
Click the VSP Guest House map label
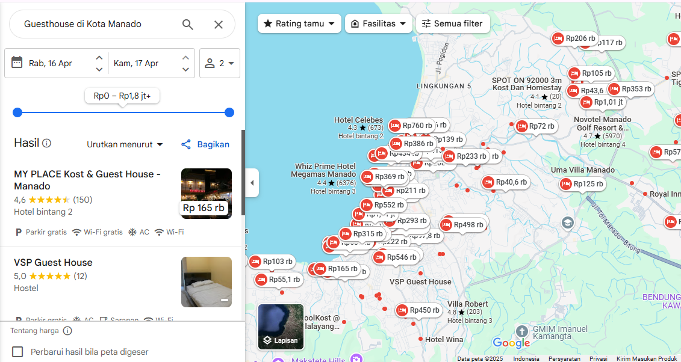click(x=420, y=282)
